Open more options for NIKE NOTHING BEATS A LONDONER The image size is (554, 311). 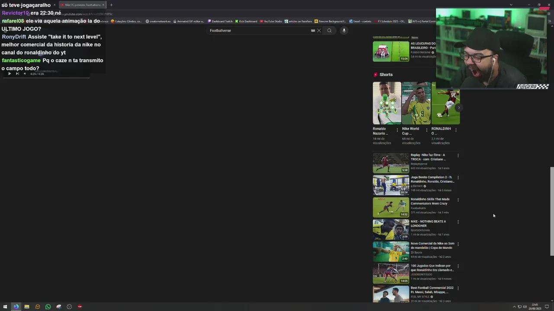point(458,222)
